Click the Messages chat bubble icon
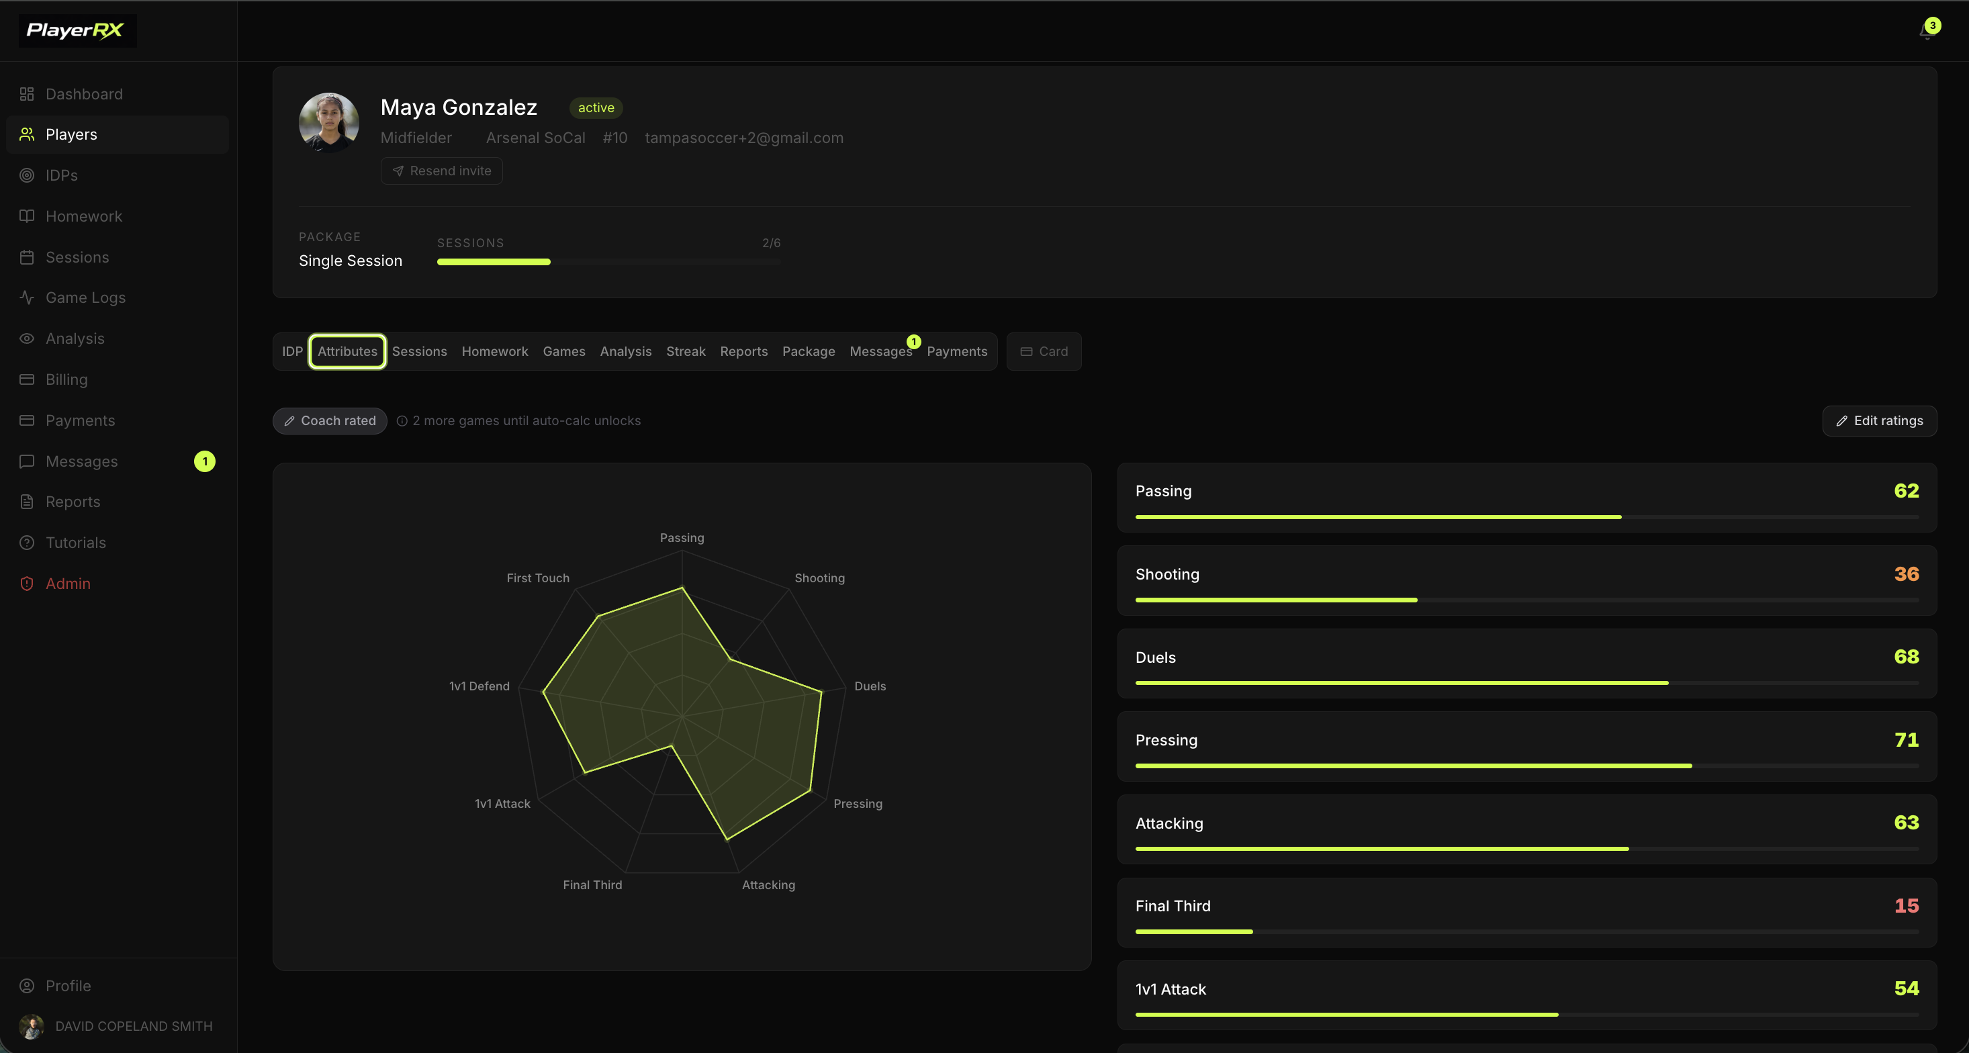The image size is (1969, 1053). 27,461
